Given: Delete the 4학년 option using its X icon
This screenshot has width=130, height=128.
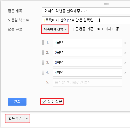Looking at the screenshot, I should (x=125, y=73).
